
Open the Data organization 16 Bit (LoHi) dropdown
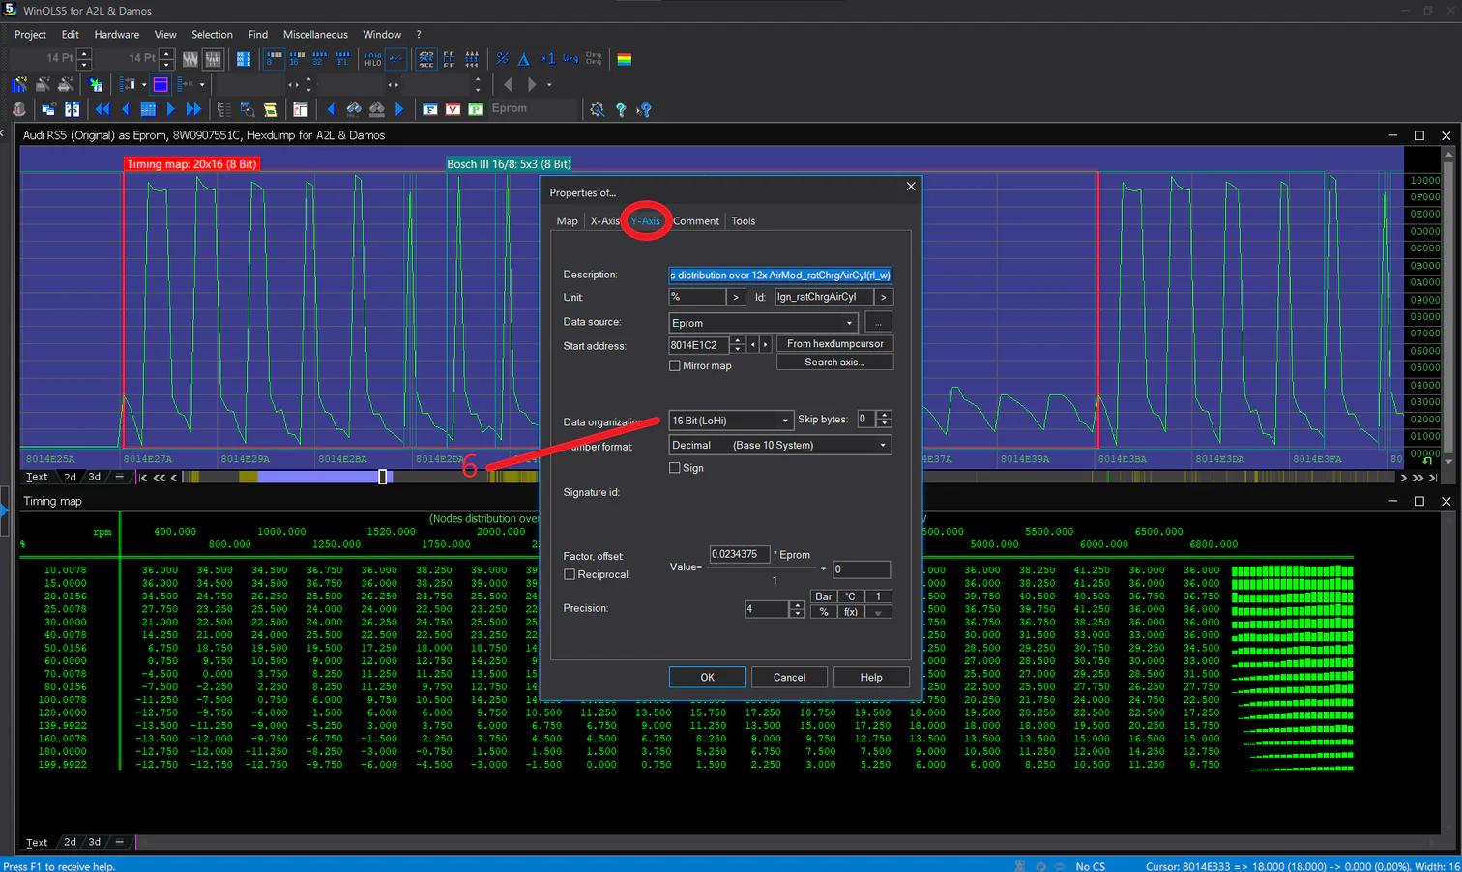[731, 421]
